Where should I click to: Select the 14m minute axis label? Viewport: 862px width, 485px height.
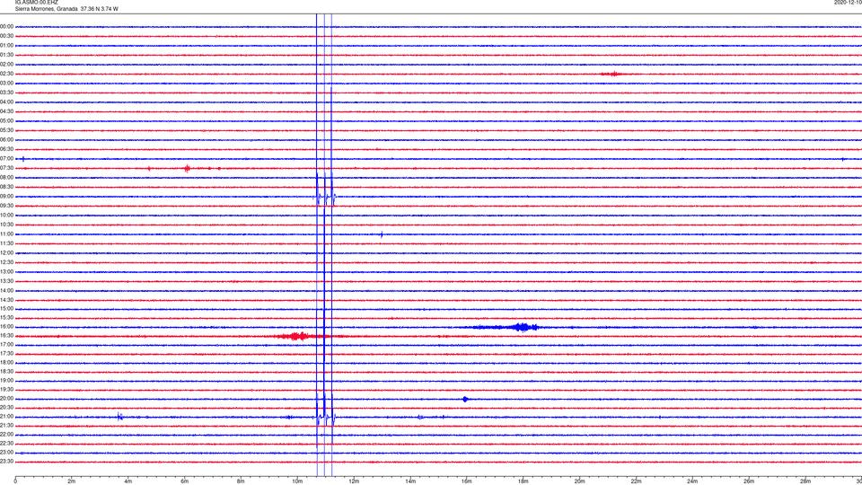click(x=410, y=481)
